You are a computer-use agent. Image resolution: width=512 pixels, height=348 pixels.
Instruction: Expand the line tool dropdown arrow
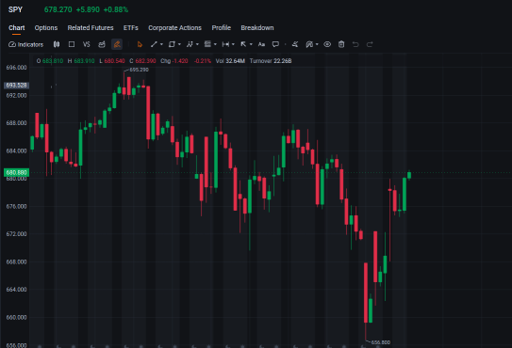click(x=161, y=44)
